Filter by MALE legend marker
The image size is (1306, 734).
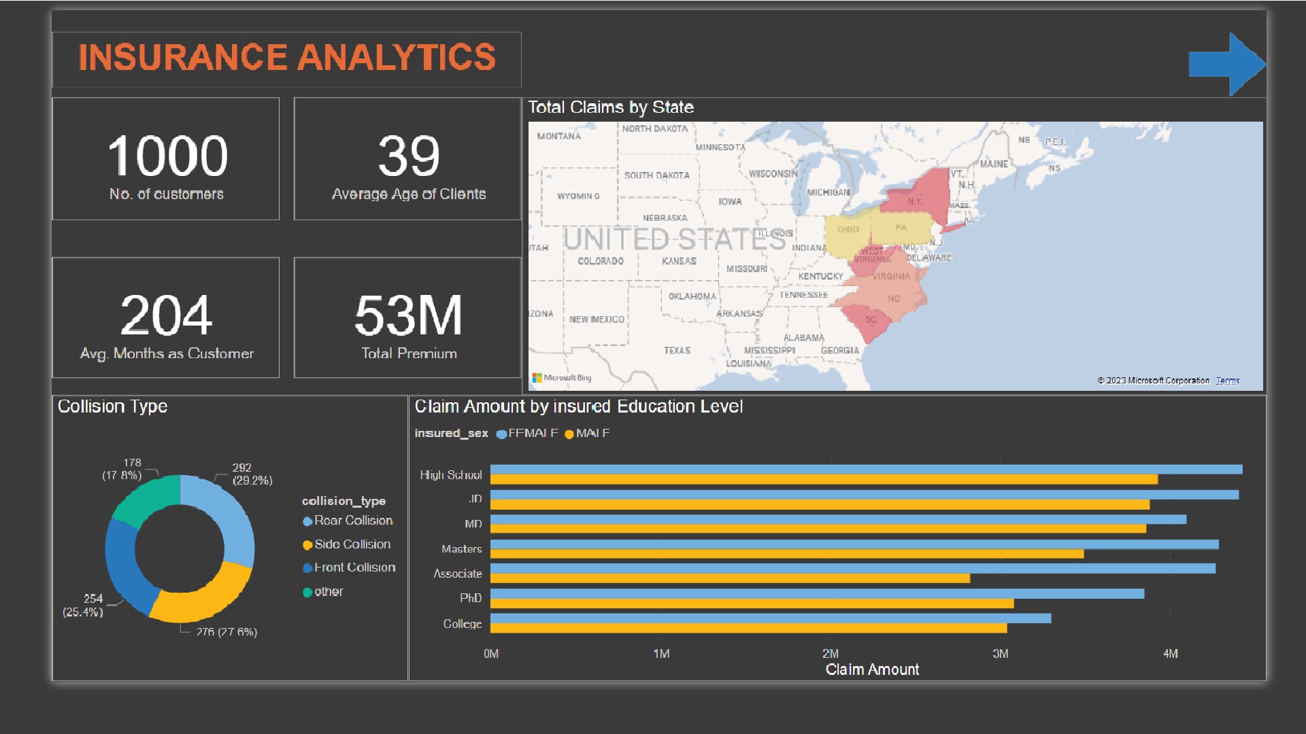tap(569, 434)
